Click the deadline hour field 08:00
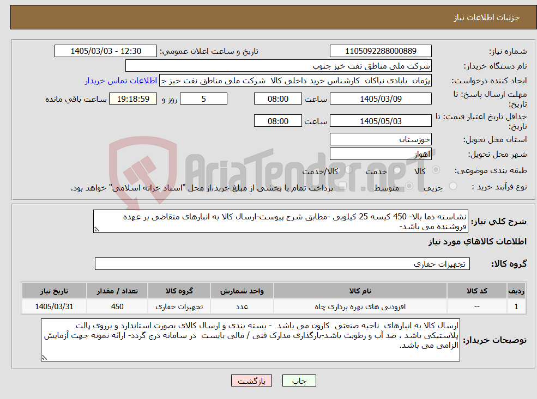The image size is (537, 399). click(277, 99)
